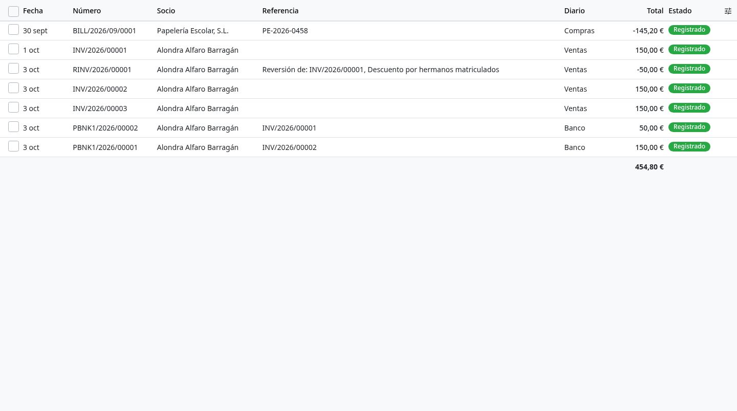Open the RINV/2026/00001 credit note

(102, 70)
